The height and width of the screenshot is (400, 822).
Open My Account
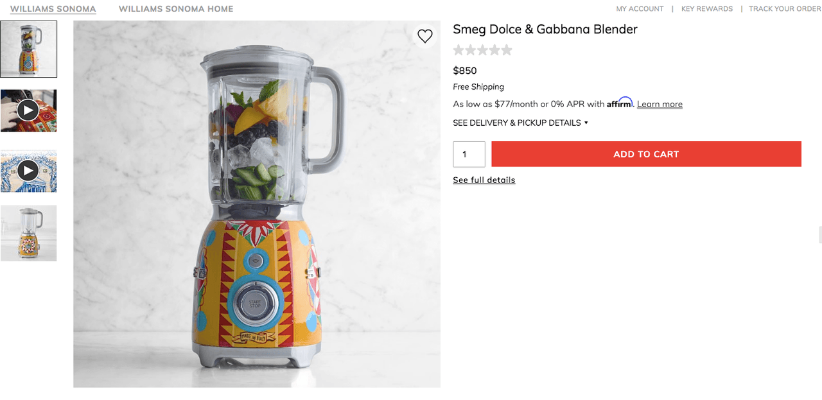pos(640,8)
